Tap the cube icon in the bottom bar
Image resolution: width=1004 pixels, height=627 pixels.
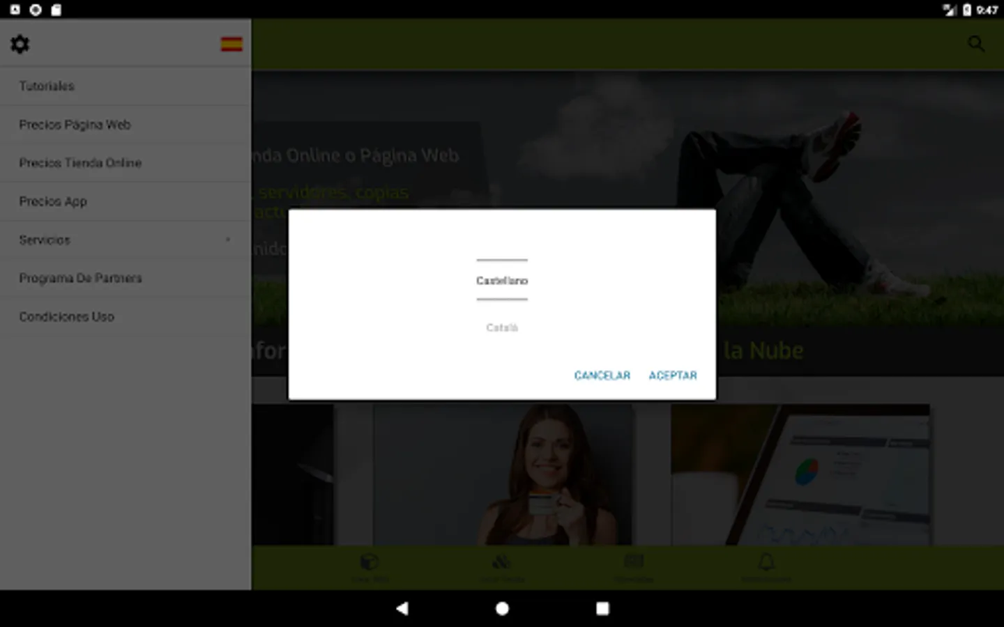pos(370,562)
